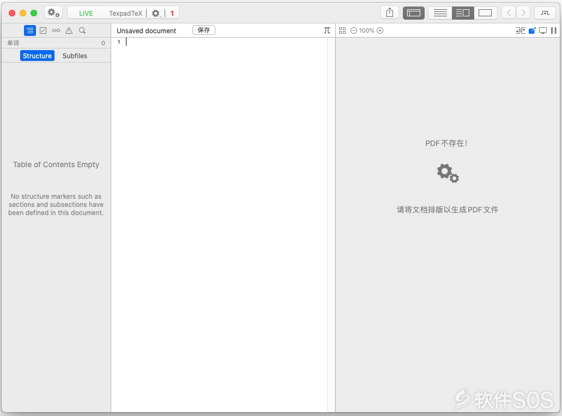
Task: Open PDF in external window (blue icon)
Action: pos(532,30)
